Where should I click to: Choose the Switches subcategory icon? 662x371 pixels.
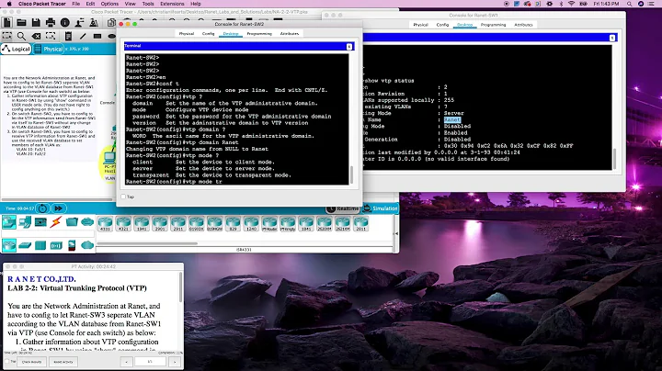pos(25,245)
